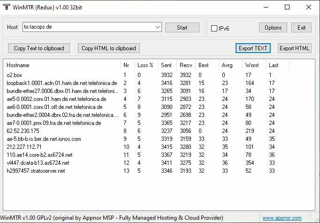Copy Text to clipboard

(x=39, y=48)
